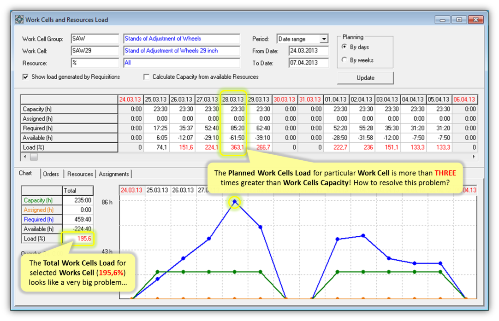This screenshot has width=499, height=321.
Task: Select the 25.03.13 column header in table
Action: click(x=156, y=99)
